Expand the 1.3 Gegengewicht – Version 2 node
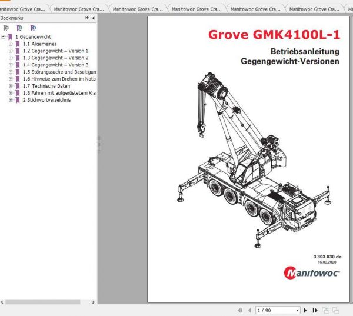Screen dimensions: 353x316 point(11,58)
